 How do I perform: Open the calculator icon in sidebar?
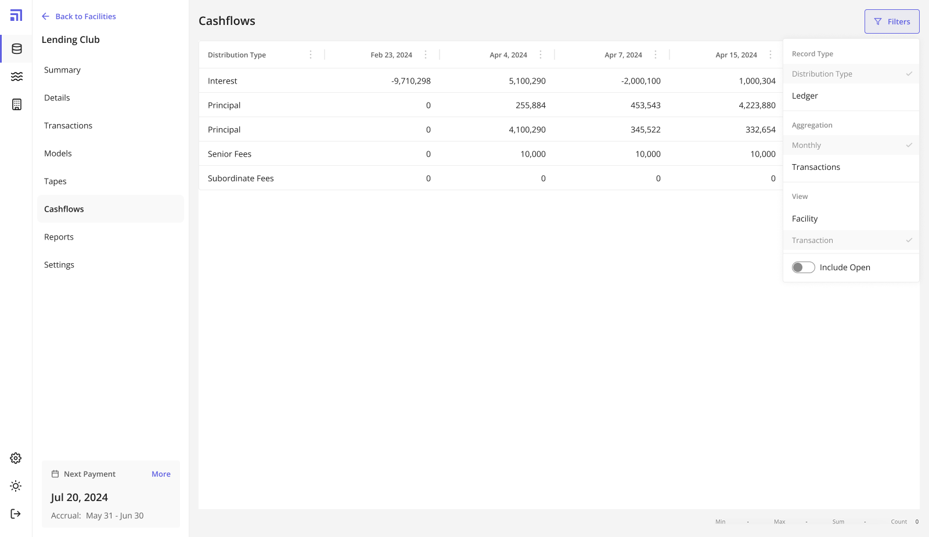(16, 104)
